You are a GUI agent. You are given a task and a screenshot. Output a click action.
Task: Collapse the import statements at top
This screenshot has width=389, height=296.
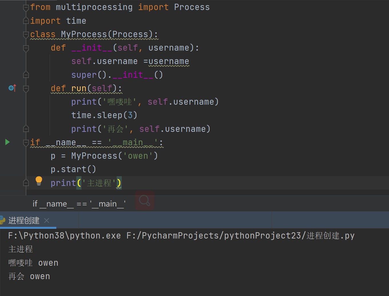(x=26, y=7)
